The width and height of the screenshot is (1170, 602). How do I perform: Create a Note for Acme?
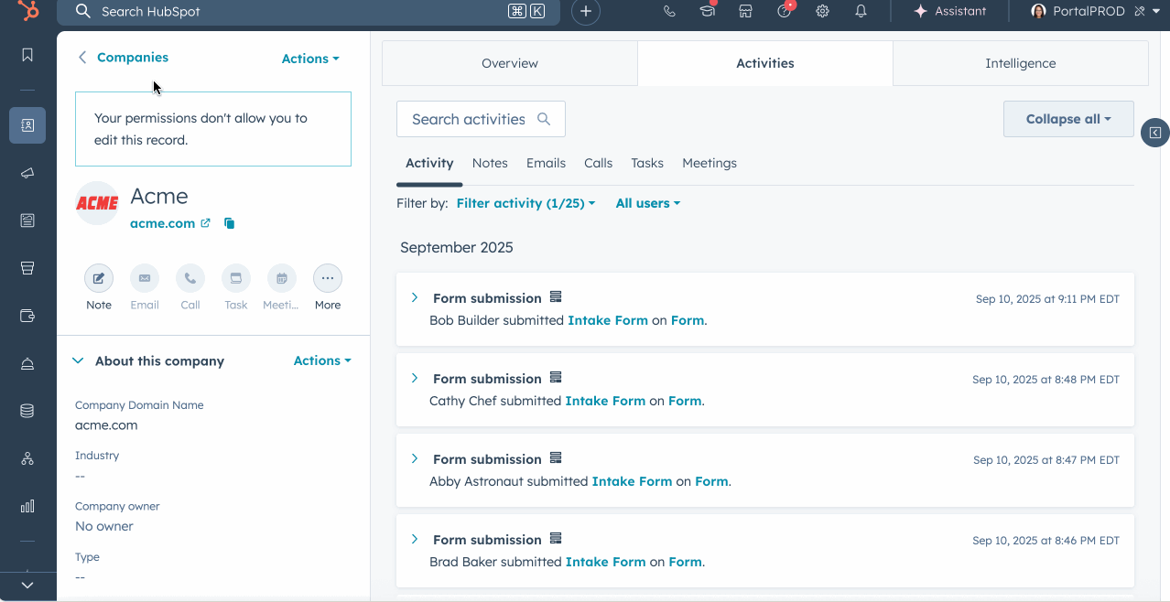[99, 278]
